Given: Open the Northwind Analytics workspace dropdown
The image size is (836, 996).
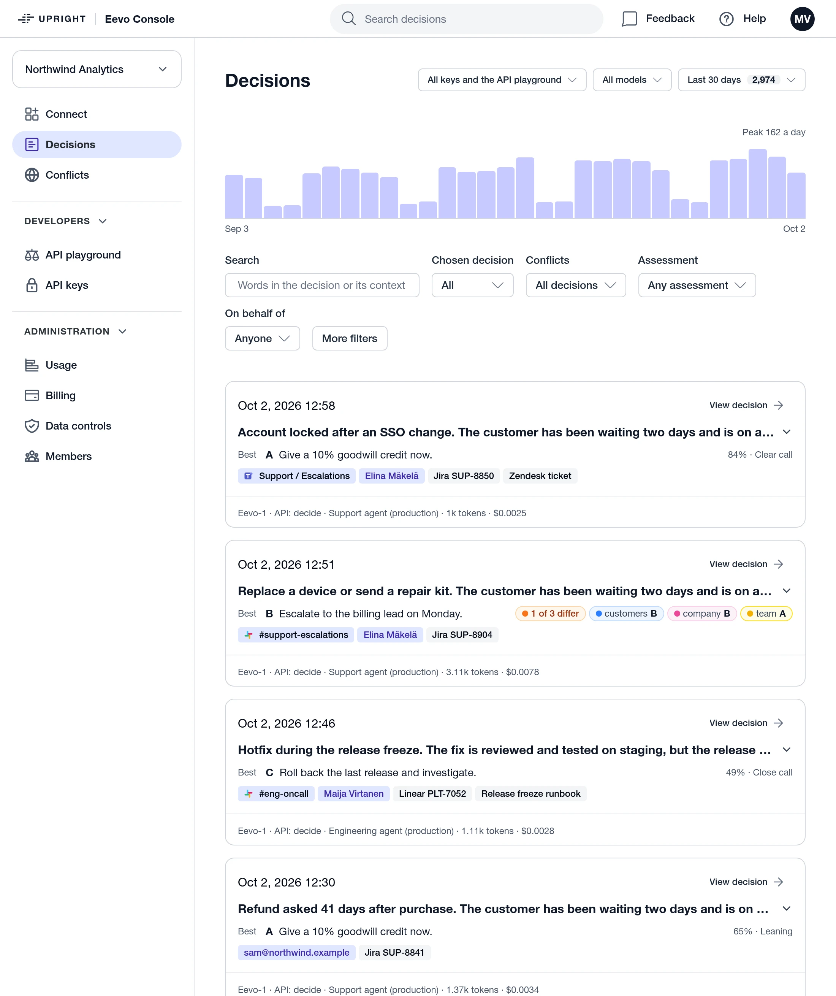Looking at the screenshot, I should (x=97, y=69).
